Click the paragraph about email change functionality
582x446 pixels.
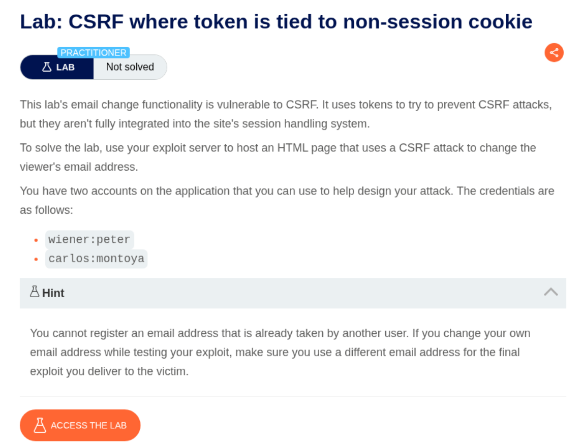pyautogui.click(x=286, y=114)
